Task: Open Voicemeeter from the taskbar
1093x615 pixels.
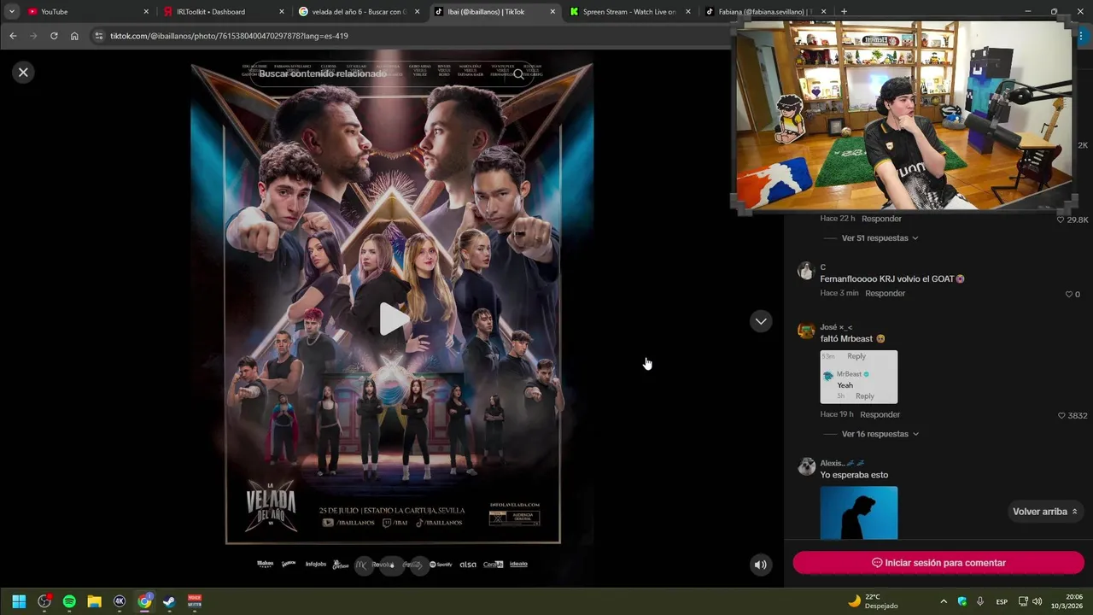Action: [x=195, y=601]
